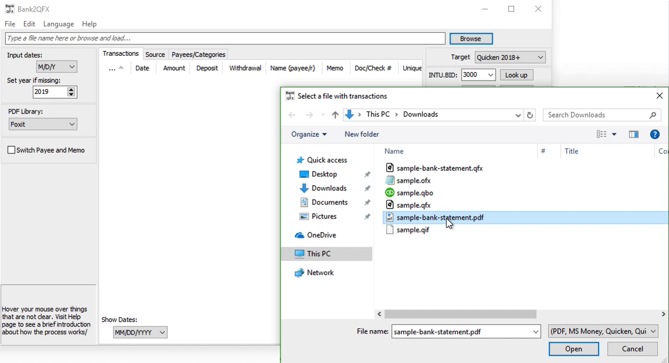The image size is (669, 363).
Task: Open the Organize menu
Action: [309, 134]
